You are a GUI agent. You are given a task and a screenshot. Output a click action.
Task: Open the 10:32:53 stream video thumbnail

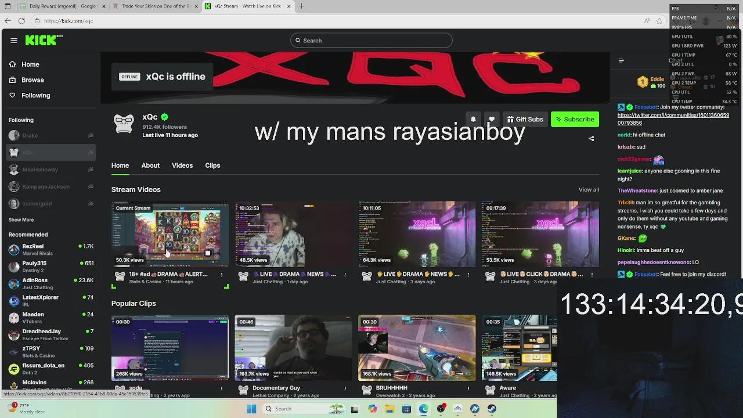click(293, 234)
